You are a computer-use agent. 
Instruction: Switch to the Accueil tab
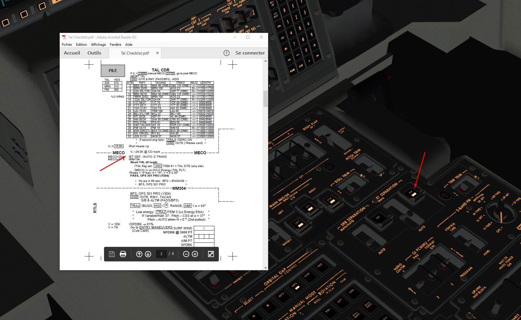point(72,53)
